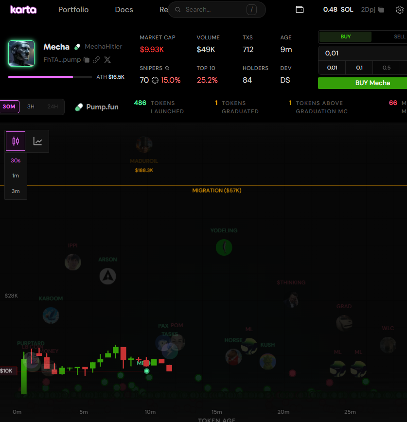
Task: Click the slash shortcut key badge
Action: 251,10
